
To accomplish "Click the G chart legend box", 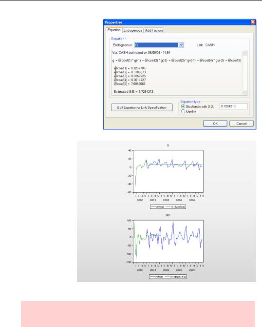I will click(x=168, y=206).
